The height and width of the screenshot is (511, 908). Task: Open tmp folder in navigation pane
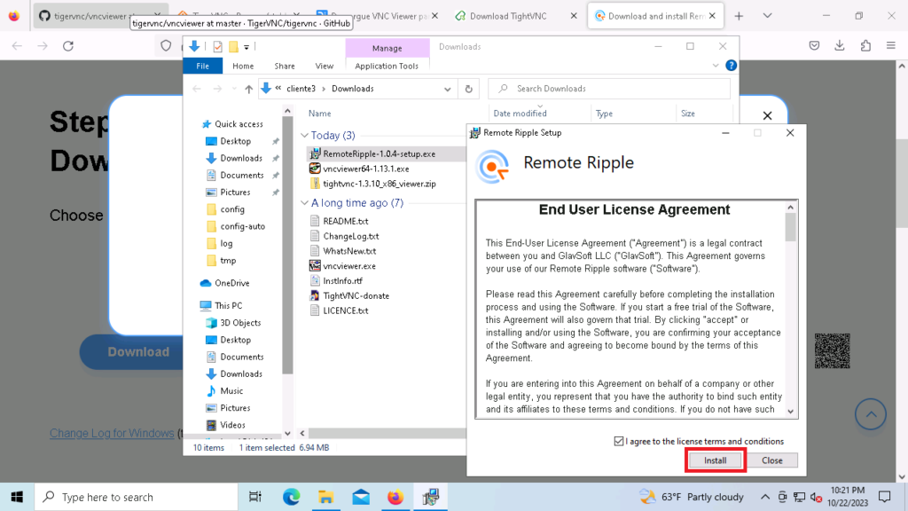click(x=228, y=261)
